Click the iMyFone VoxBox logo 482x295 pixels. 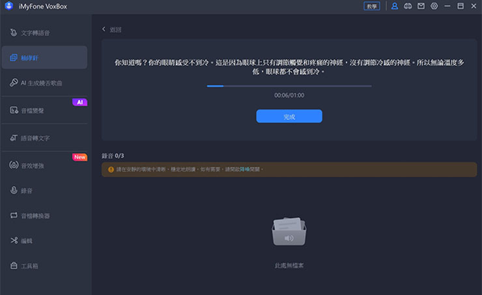tap(9, 6)
